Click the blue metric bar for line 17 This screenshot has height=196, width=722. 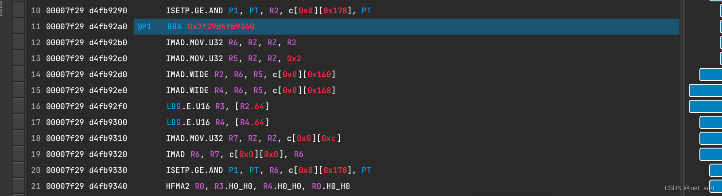[x=711, y=122]
